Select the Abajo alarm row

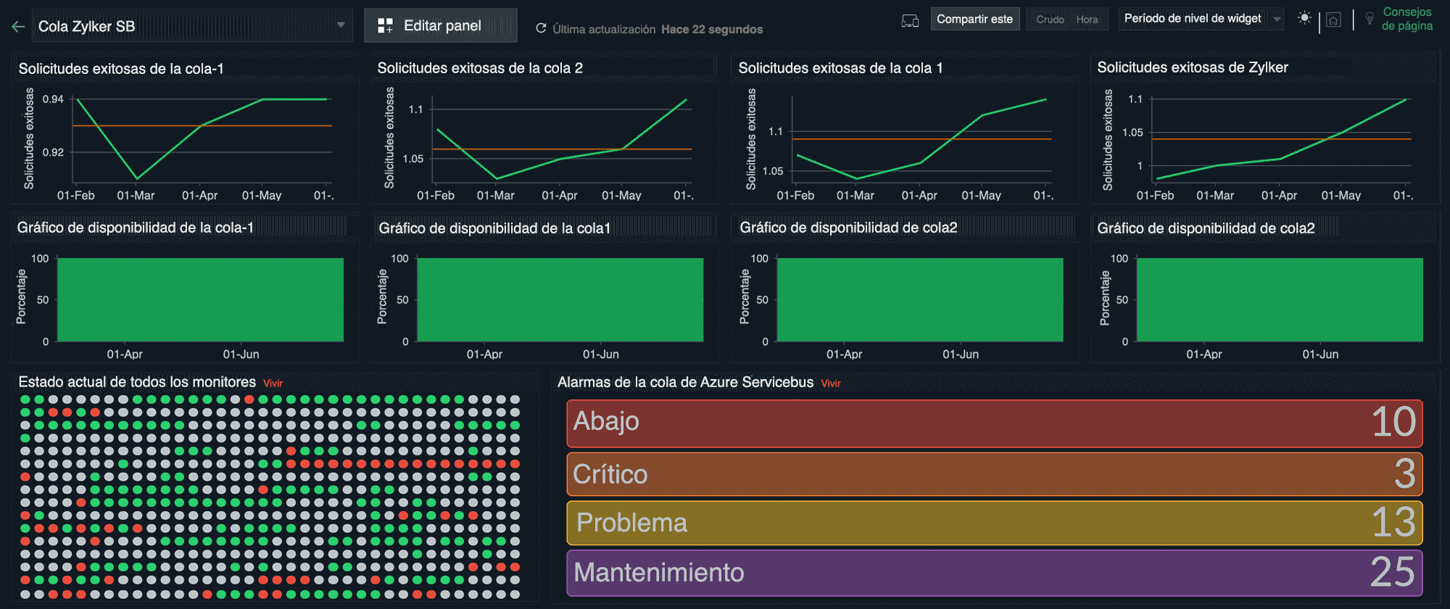coord(994,423)
